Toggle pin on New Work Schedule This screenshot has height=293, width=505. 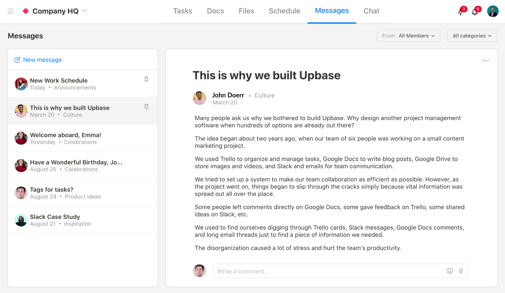click(x=146, y=80)
